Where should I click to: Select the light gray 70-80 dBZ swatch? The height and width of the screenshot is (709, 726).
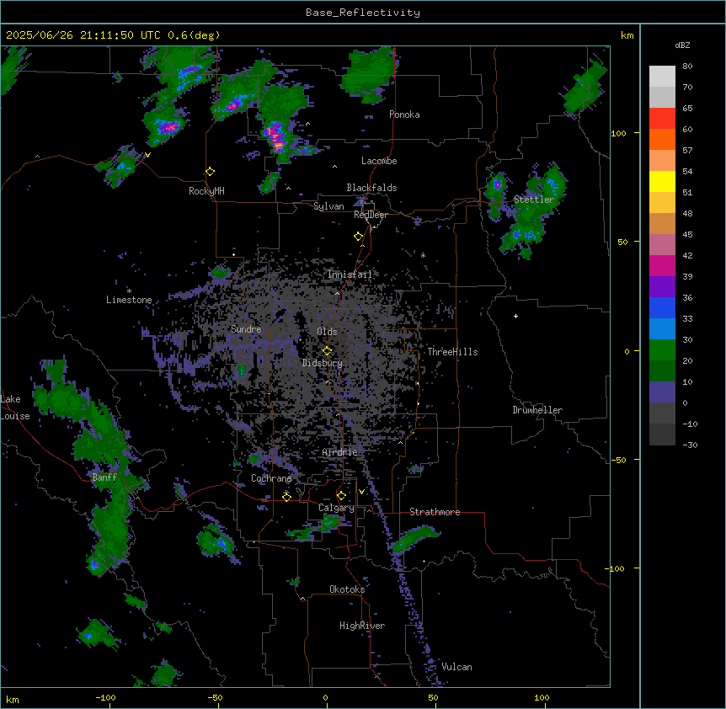coord(662,77)
